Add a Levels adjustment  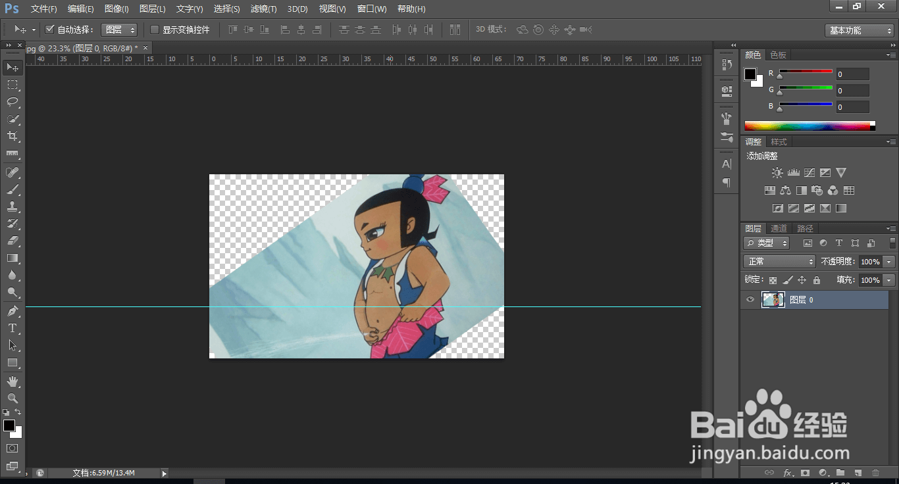[x=793, y=173]
